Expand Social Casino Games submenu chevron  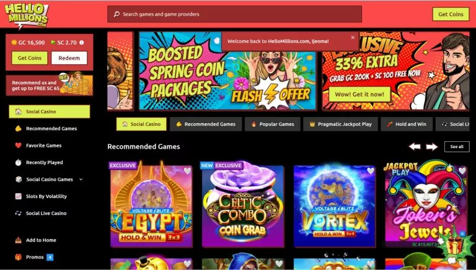coord(81,180)
